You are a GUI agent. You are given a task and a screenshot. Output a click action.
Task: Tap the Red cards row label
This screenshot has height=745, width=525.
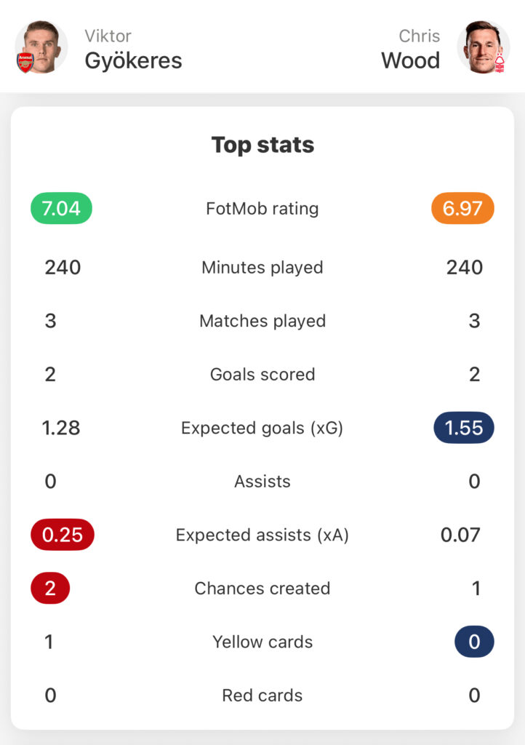click(262, 696)
